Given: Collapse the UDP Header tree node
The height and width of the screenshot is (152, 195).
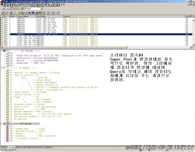Looking at the screenshot, I should (2, 124).
